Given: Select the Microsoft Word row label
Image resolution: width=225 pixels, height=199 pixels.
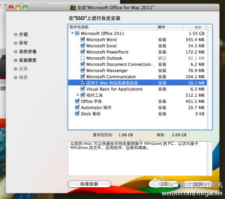Looking at the screenshot, I should (101, 39).
